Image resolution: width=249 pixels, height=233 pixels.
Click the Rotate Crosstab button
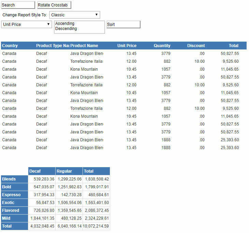tap(54, 5)
